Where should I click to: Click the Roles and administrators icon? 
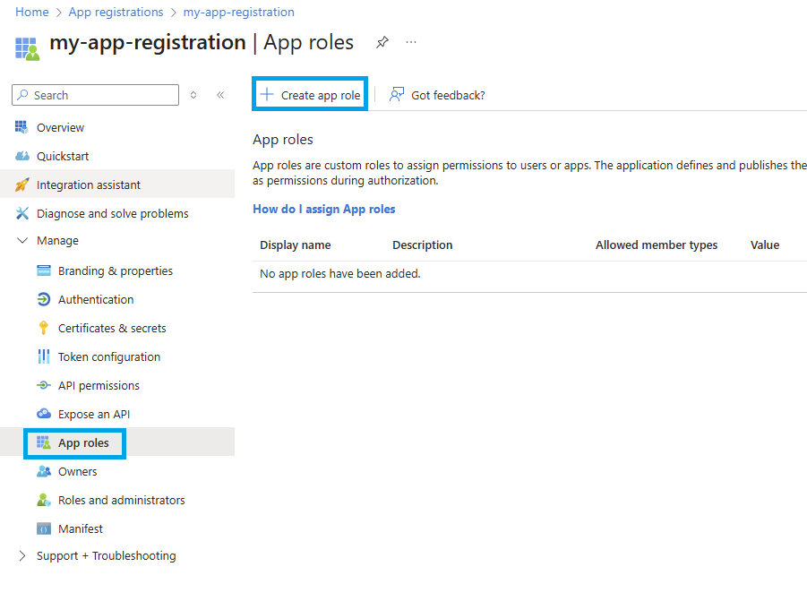click(x=44, y=500)
